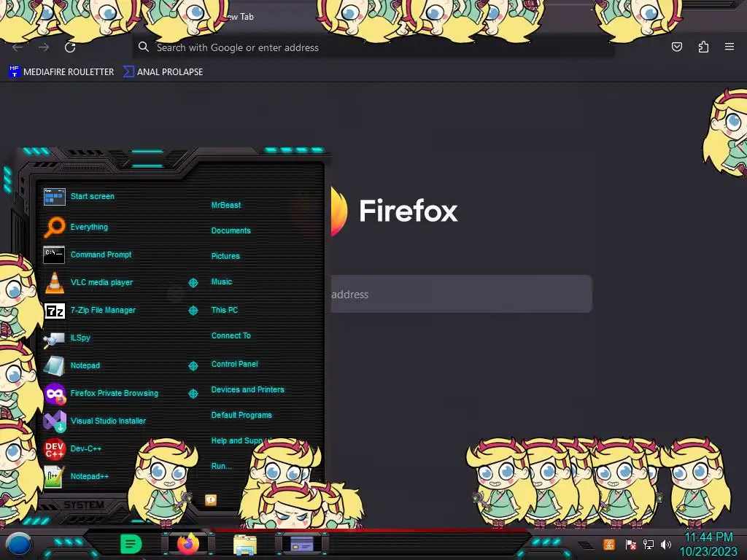747x560 pixels.
Task: Open network status tray icon
Action: [649, 544]
